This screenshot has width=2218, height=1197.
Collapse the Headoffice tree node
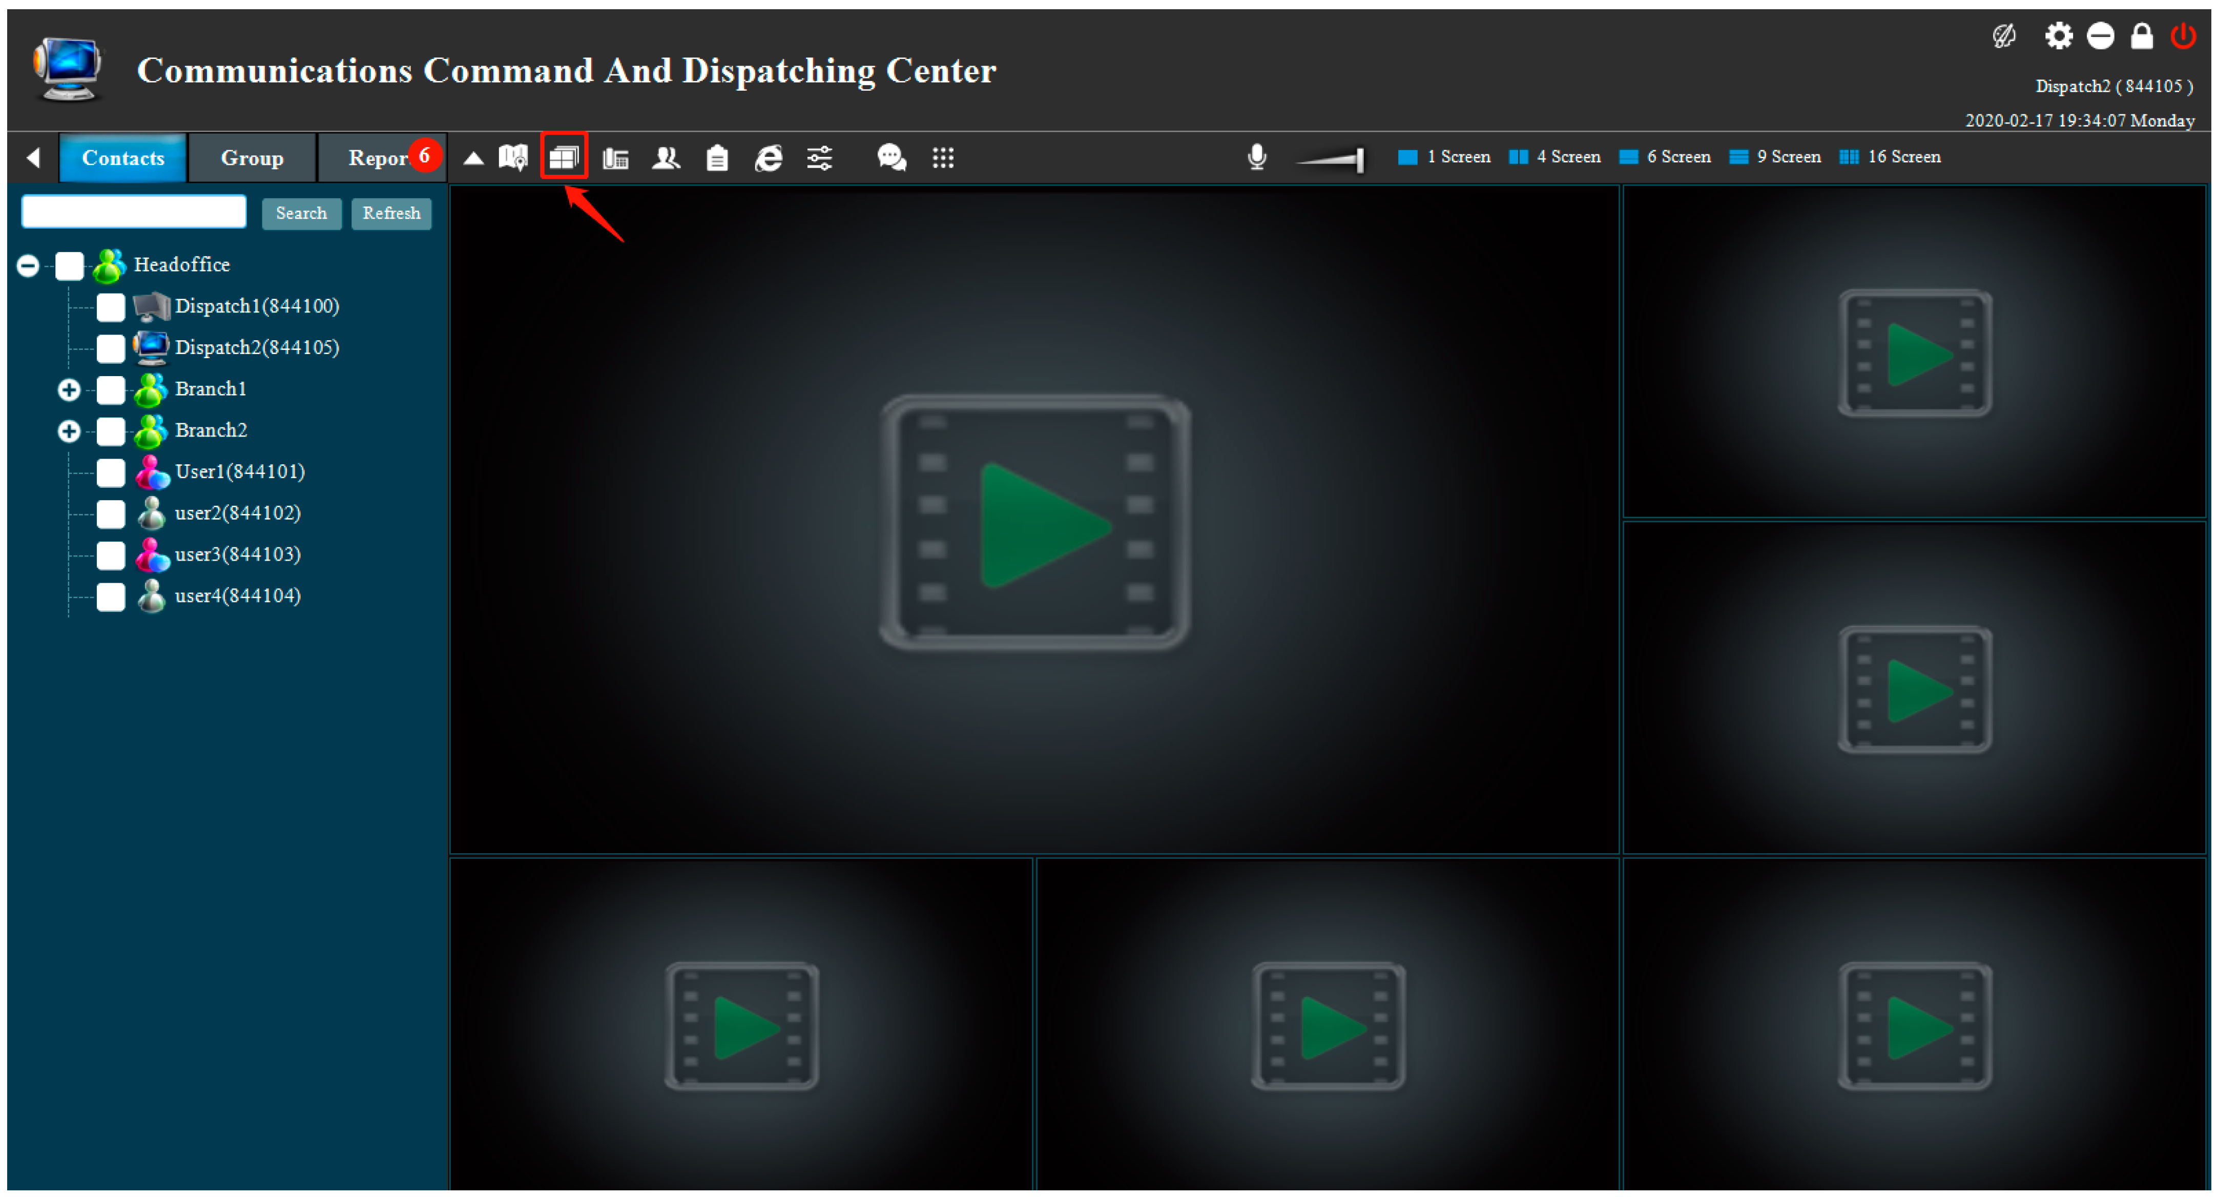(28, 265)
